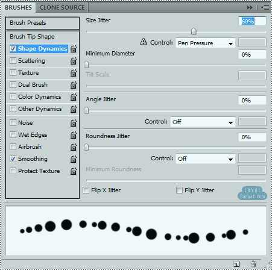Select the Brushes tab
272x270 pixels.
(18, 8)
